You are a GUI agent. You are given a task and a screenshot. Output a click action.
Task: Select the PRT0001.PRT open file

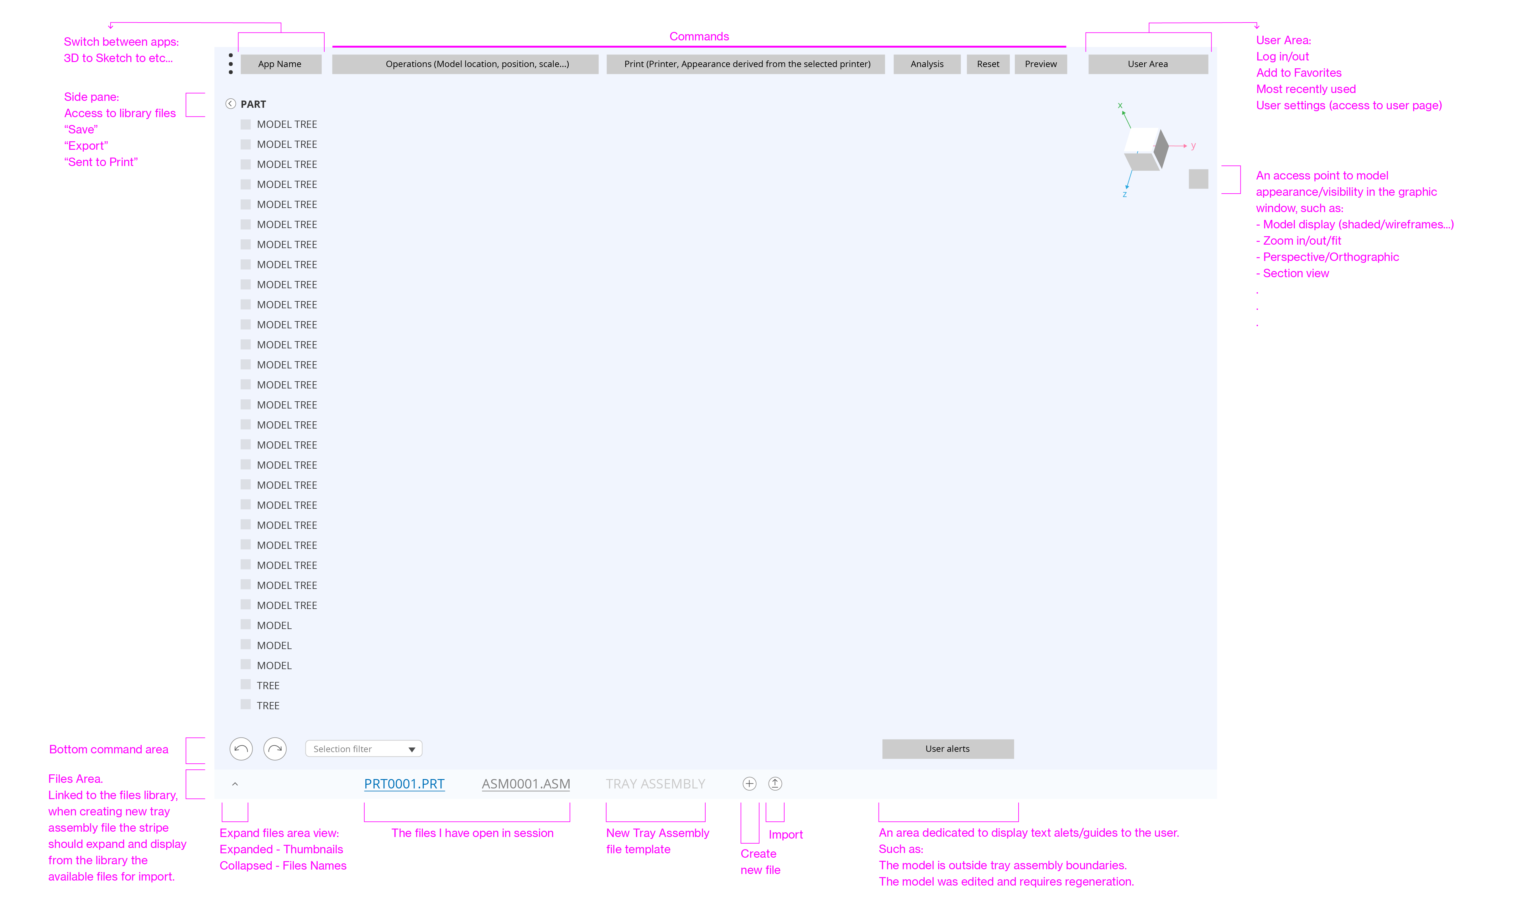click(x=404, y=784)
